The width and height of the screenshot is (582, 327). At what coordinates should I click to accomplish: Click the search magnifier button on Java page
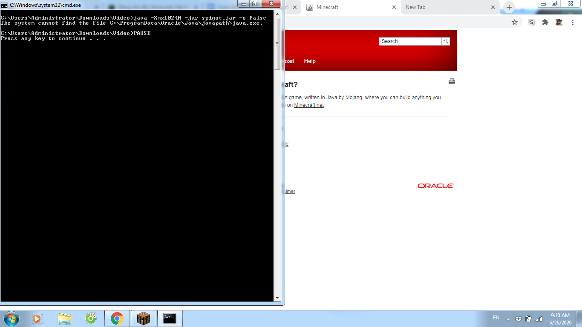tap(446, 41)
